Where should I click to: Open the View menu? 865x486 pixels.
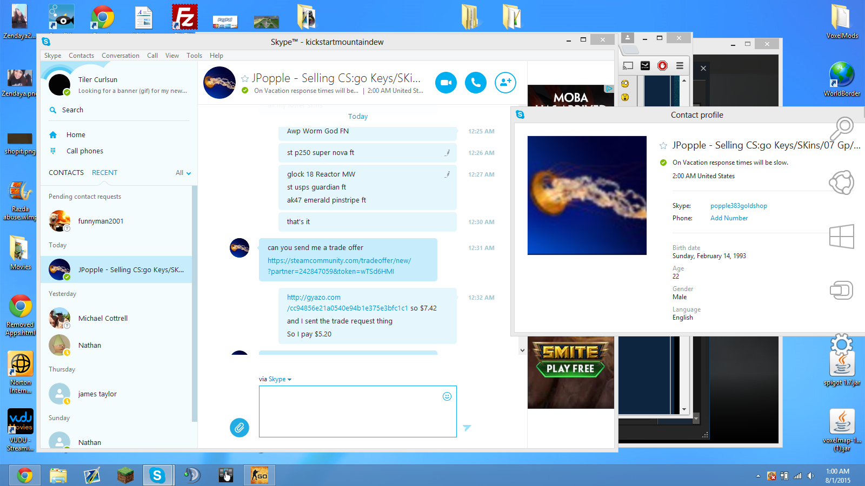click(172, 56)
